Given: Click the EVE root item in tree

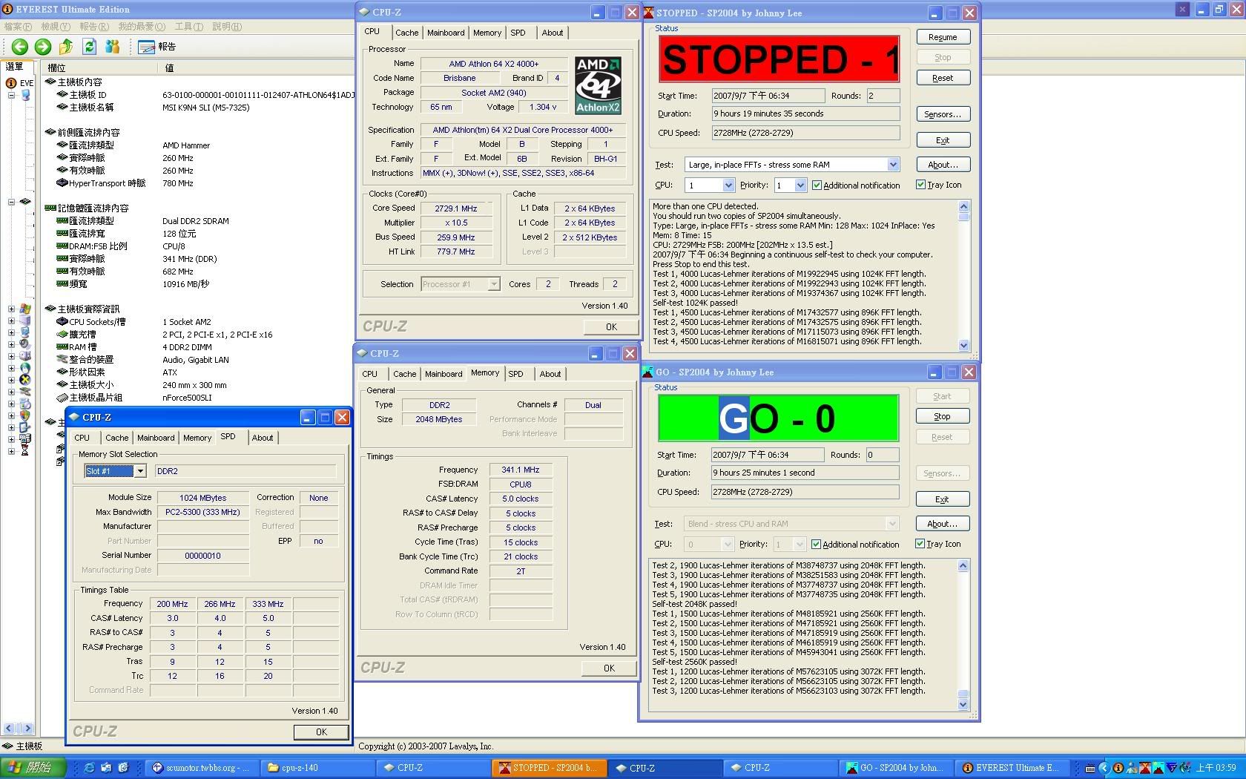Looking at the screenshot, I should [20, 83].
